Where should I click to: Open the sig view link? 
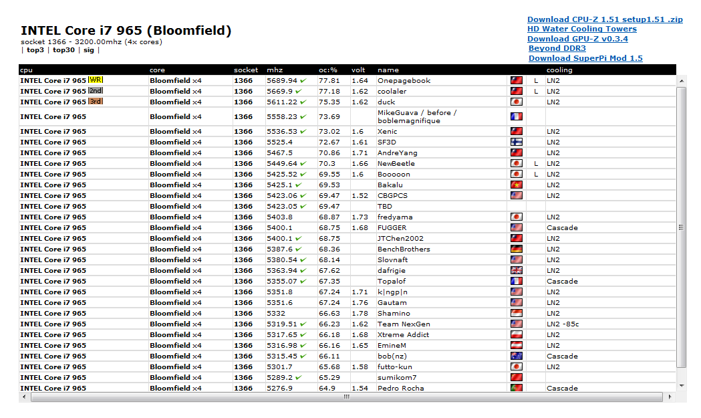coord(89,50)
